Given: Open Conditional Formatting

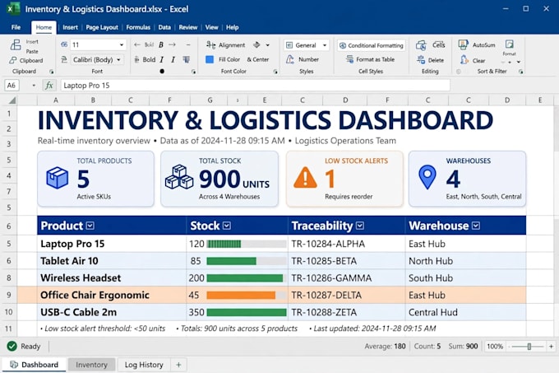Looking at the screenshot, I should pyautogui.click(x=372, y=45).
